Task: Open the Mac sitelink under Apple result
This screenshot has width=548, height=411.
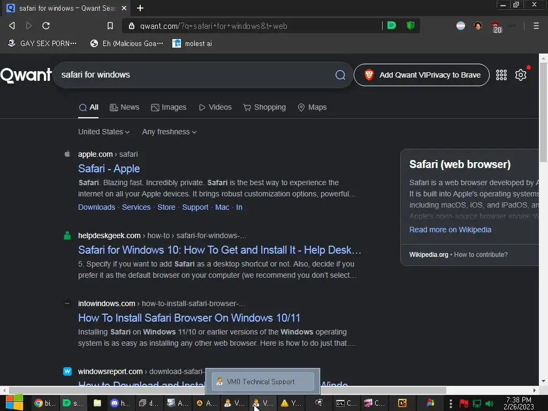Action: (222, 207)
